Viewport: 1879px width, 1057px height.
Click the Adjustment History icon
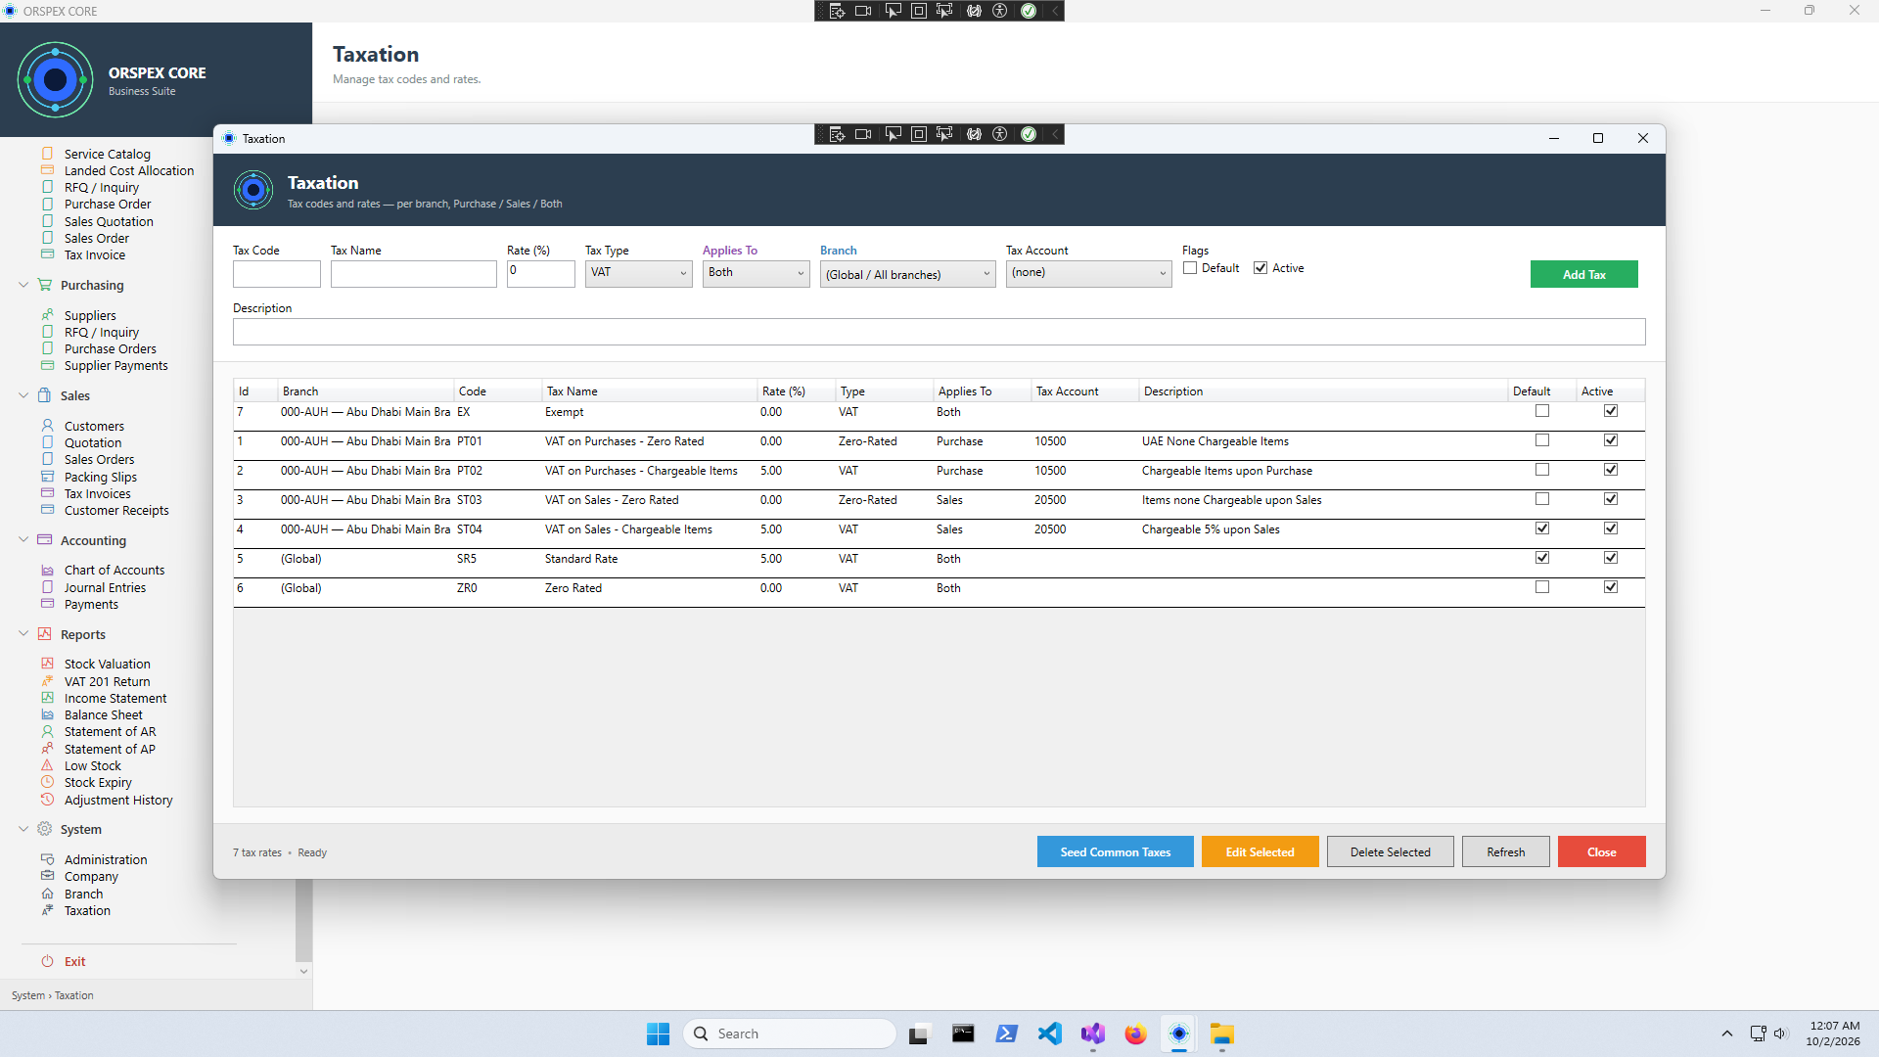(x=47, y=800)
